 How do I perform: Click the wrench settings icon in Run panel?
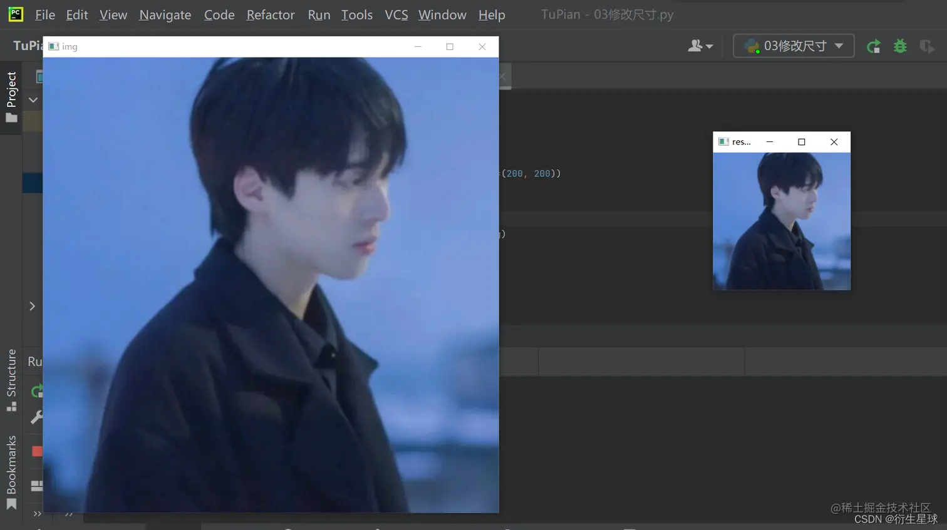pos(37,417)
